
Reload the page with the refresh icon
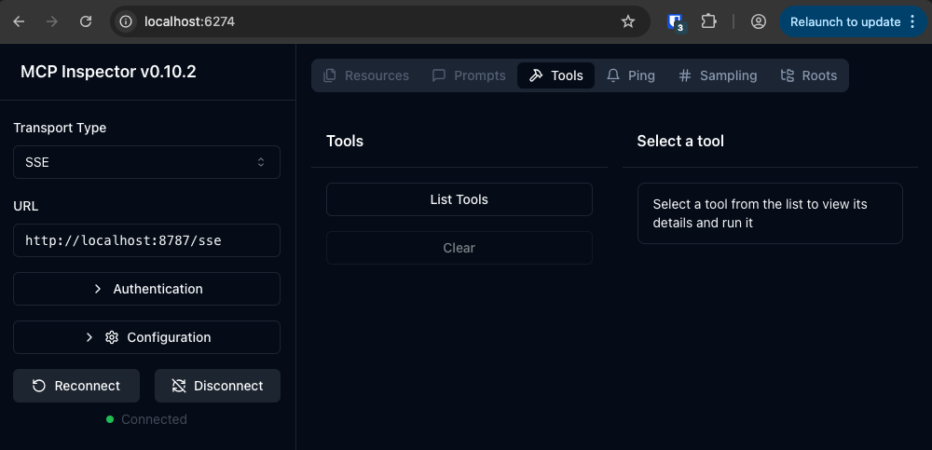click(x=86, y=20)
